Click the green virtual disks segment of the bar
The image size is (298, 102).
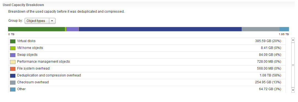click(37, 29)
